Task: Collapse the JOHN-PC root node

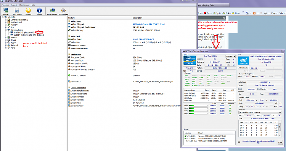Action: tap(3, 17)
